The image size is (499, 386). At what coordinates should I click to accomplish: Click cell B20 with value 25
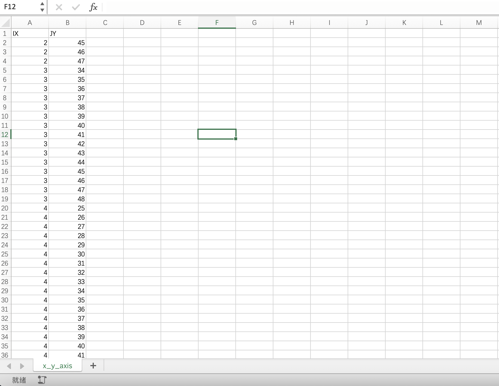(x=67, y=208)
